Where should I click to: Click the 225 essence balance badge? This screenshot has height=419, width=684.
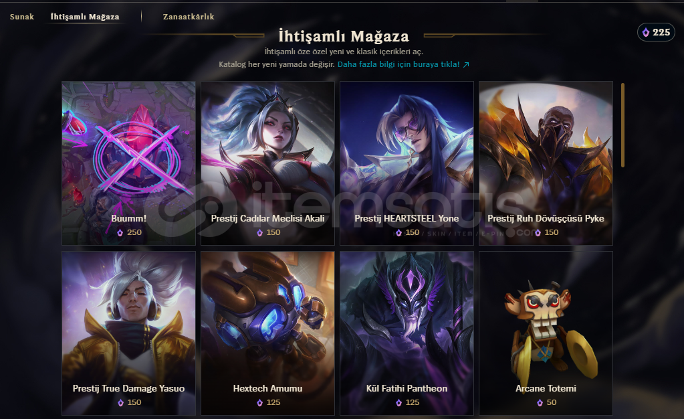tap(656, 32)
